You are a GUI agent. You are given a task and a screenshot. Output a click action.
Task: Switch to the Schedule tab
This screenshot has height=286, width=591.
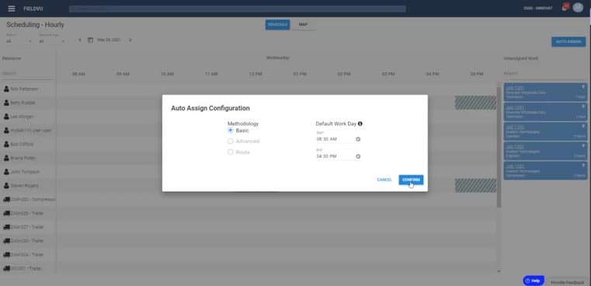(277, 25)
